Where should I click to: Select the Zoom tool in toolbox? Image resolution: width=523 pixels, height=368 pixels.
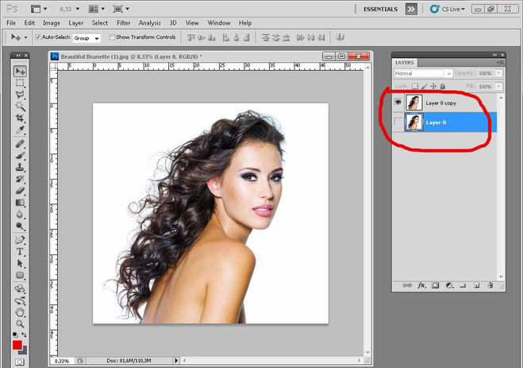[20, 323]
